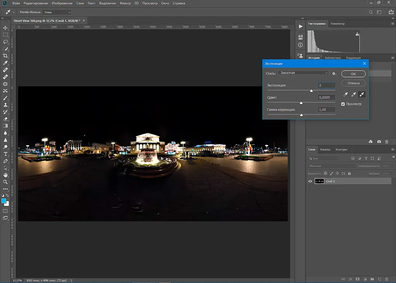The height and width of the screenshot is (283, 396).
Task: Select the Horizontal Type tool
Action: [5, 154]
